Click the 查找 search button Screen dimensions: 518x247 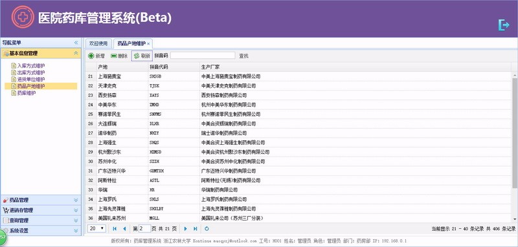244,56
